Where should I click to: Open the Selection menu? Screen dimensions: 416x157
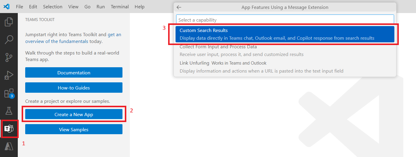pyautogui.click(x=52, y=7)
